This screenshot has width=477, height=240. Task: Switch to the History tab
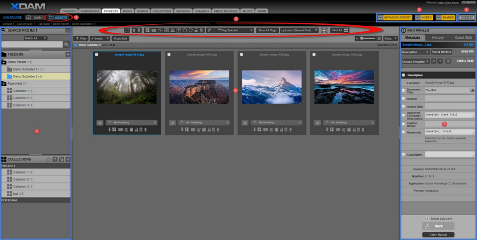pyautogui.click(x=438, y=38)
